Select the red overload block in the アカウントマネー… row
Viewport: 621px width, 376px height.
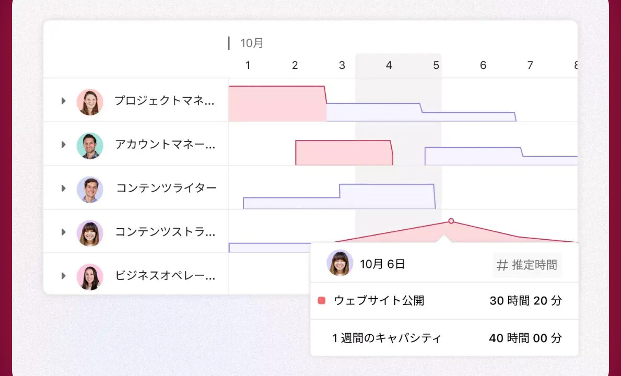pyautogui.click(x=343, y=153)
